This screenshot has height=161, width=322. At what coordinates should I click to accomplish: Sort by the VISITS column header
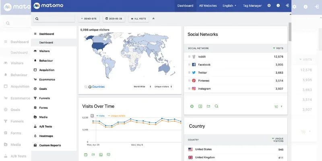(x=278, y=48)
